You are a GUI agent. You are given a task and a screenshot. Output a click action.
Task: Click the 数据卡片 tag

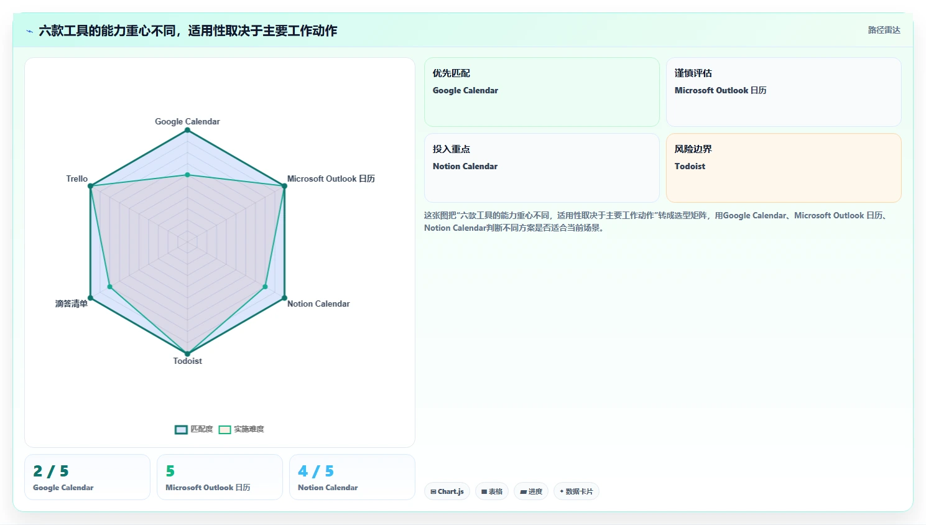576,491
